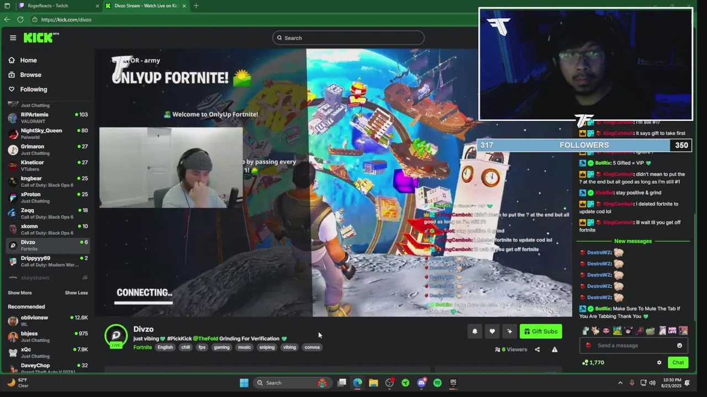
Task: Open Zeqq channel in sidebar
Action: pos(48,213)
